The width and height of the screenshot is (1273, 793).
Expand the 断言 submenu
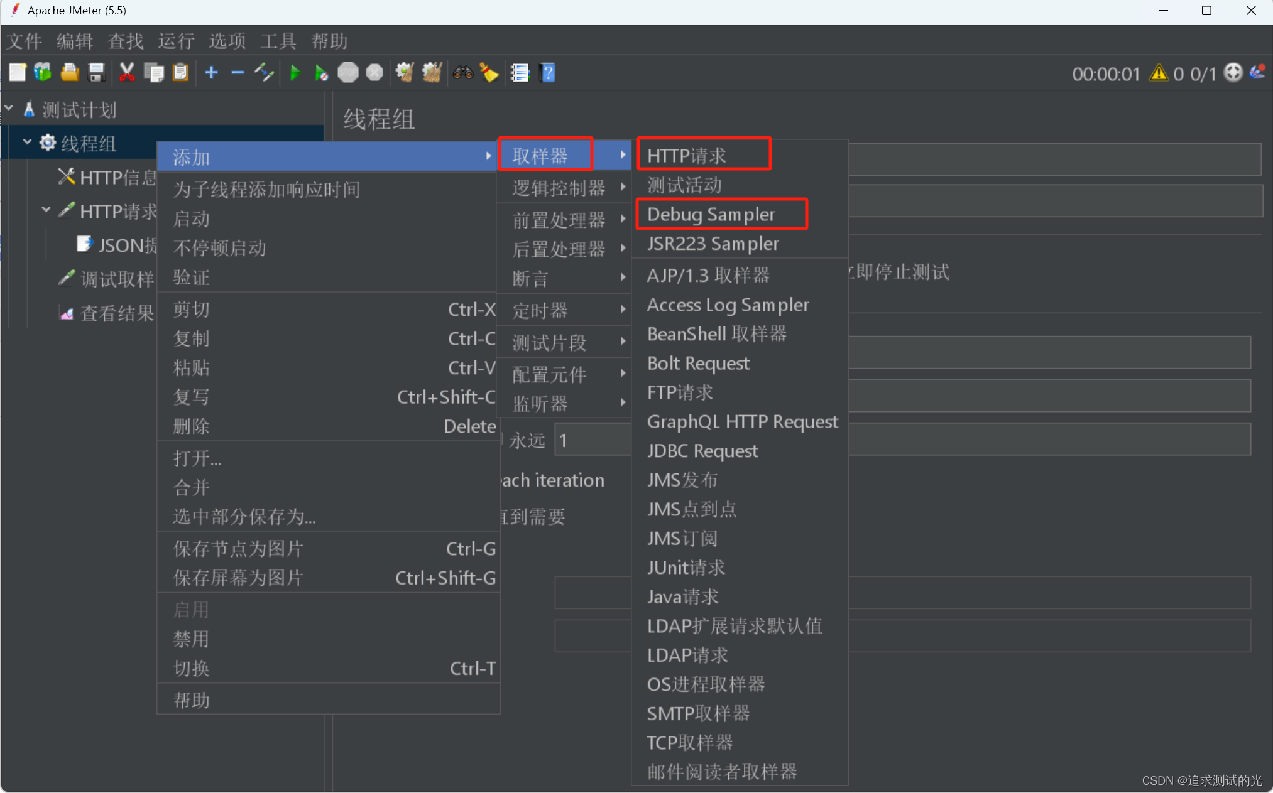click(x=565, y=278)
